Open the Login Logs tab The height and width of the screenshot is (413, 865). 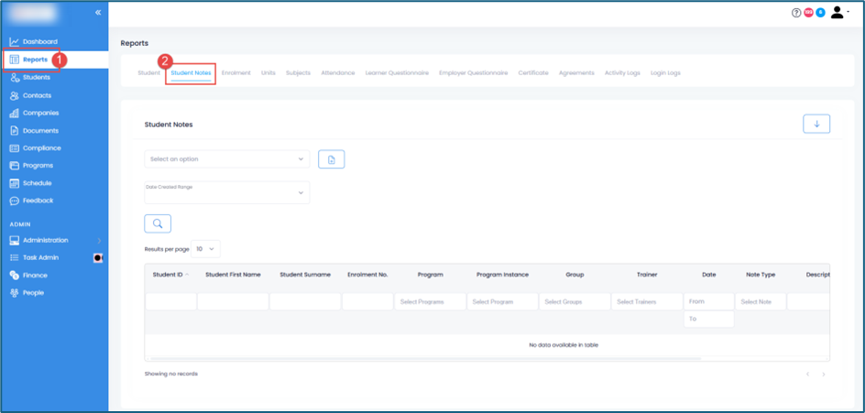tap(665, 73)
